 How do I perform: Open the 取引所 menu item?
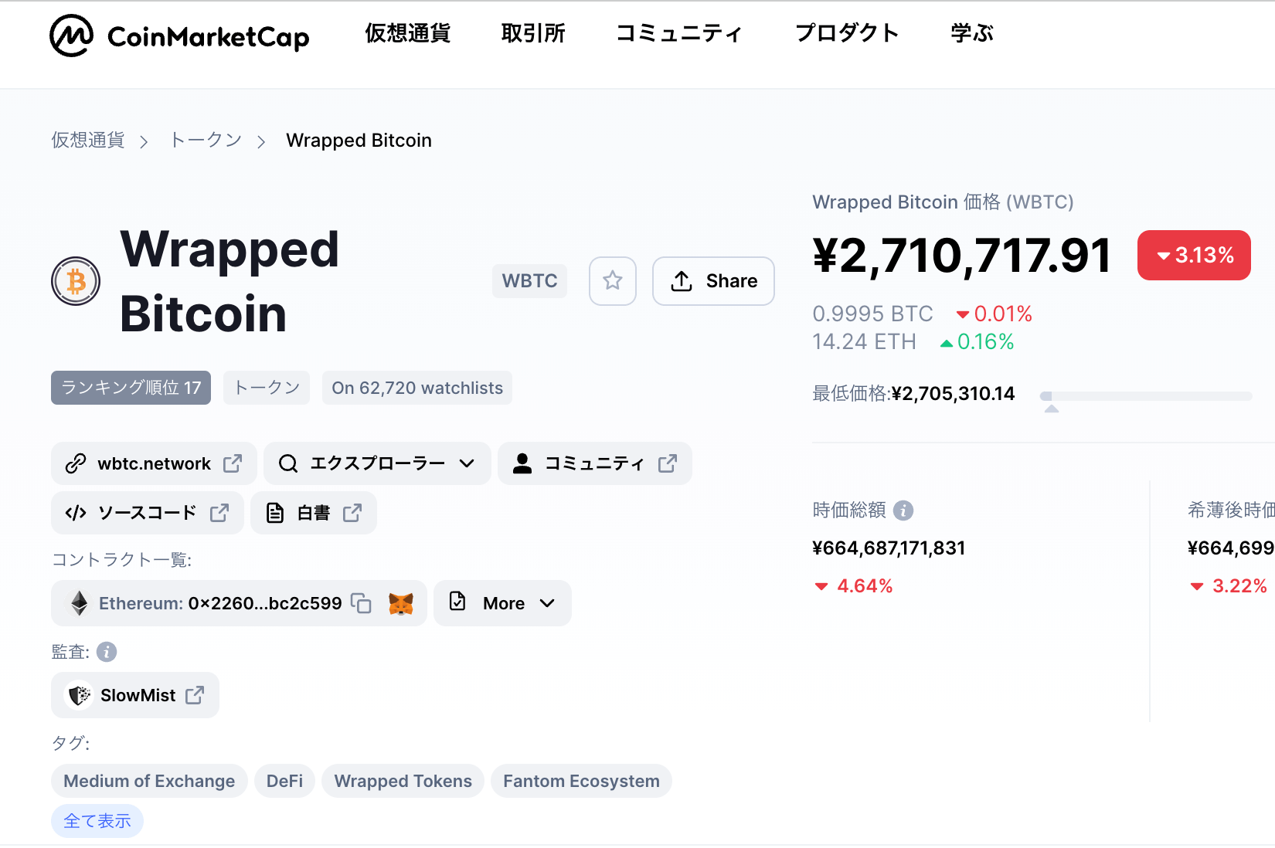533,33
